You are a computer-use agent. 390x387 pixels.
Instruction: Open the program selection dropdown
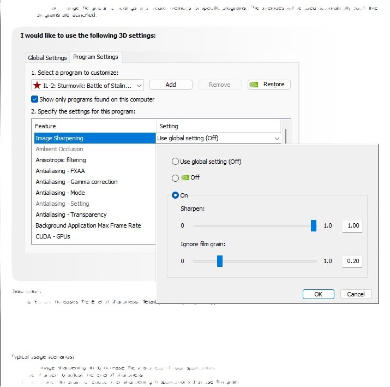[x=139, y=85]
